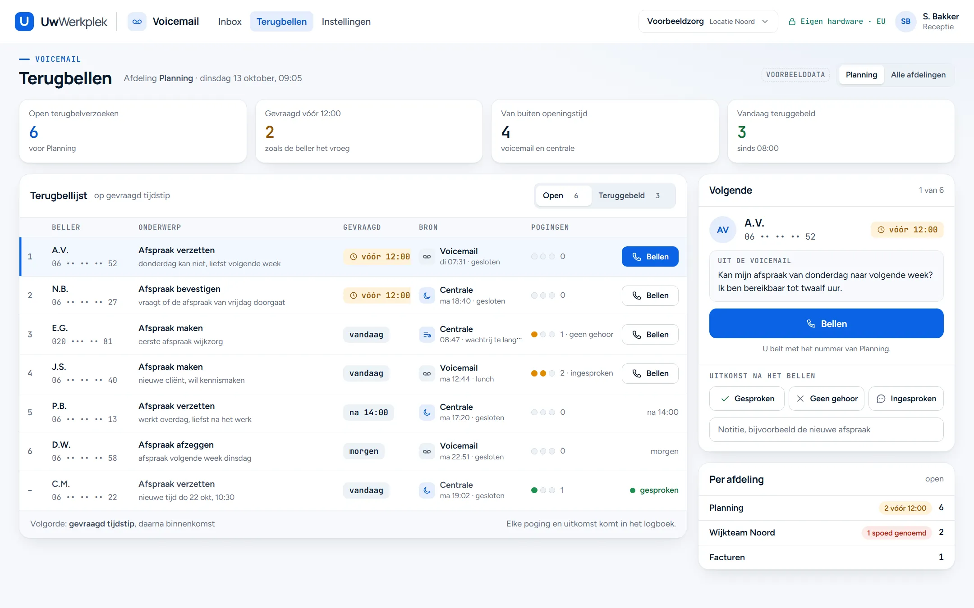Click the lock icon next to Eigen hardware
This screenshot has height=608, width=974.
click(x=792, y=22)
